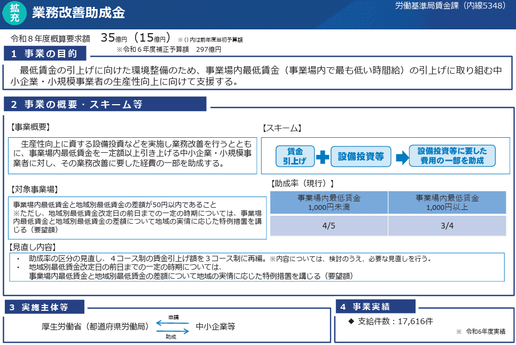This screenshot has width=516, height=345.
Task: Select the 設備投資等に要した費用の一部を助成 box
Action: click(451, 156)
